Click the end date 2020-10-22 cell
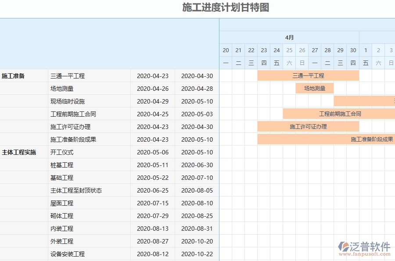Image resolution: width=395 pixels, height=261 pixels. [197, 254]
